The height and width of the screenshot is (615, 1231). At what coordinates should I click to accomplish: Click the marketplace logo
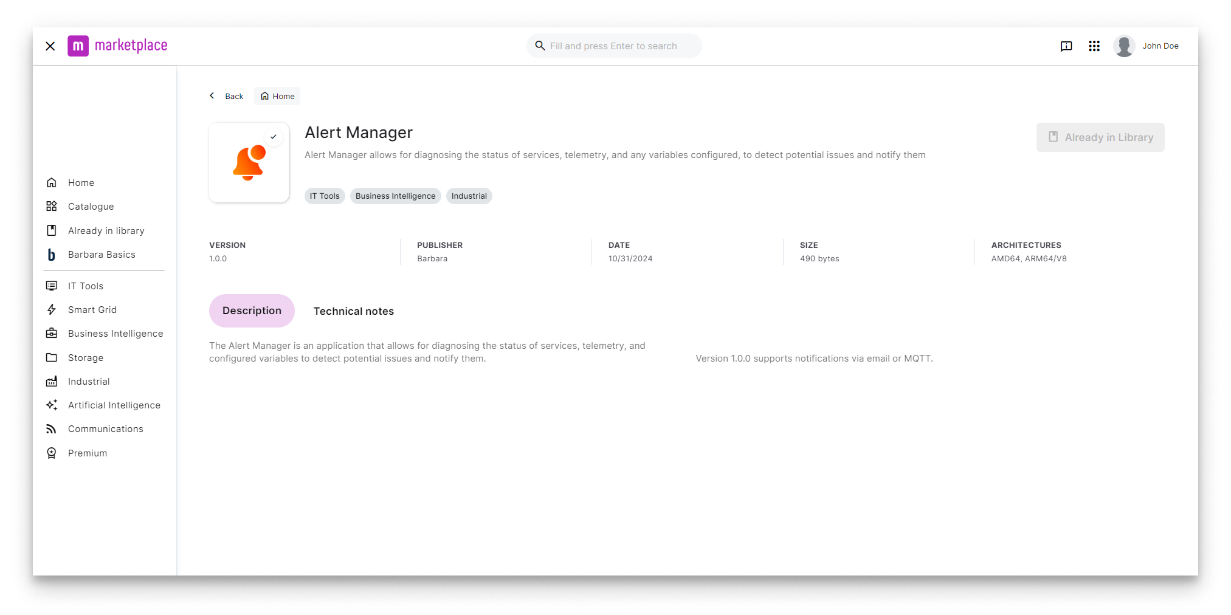117,46
